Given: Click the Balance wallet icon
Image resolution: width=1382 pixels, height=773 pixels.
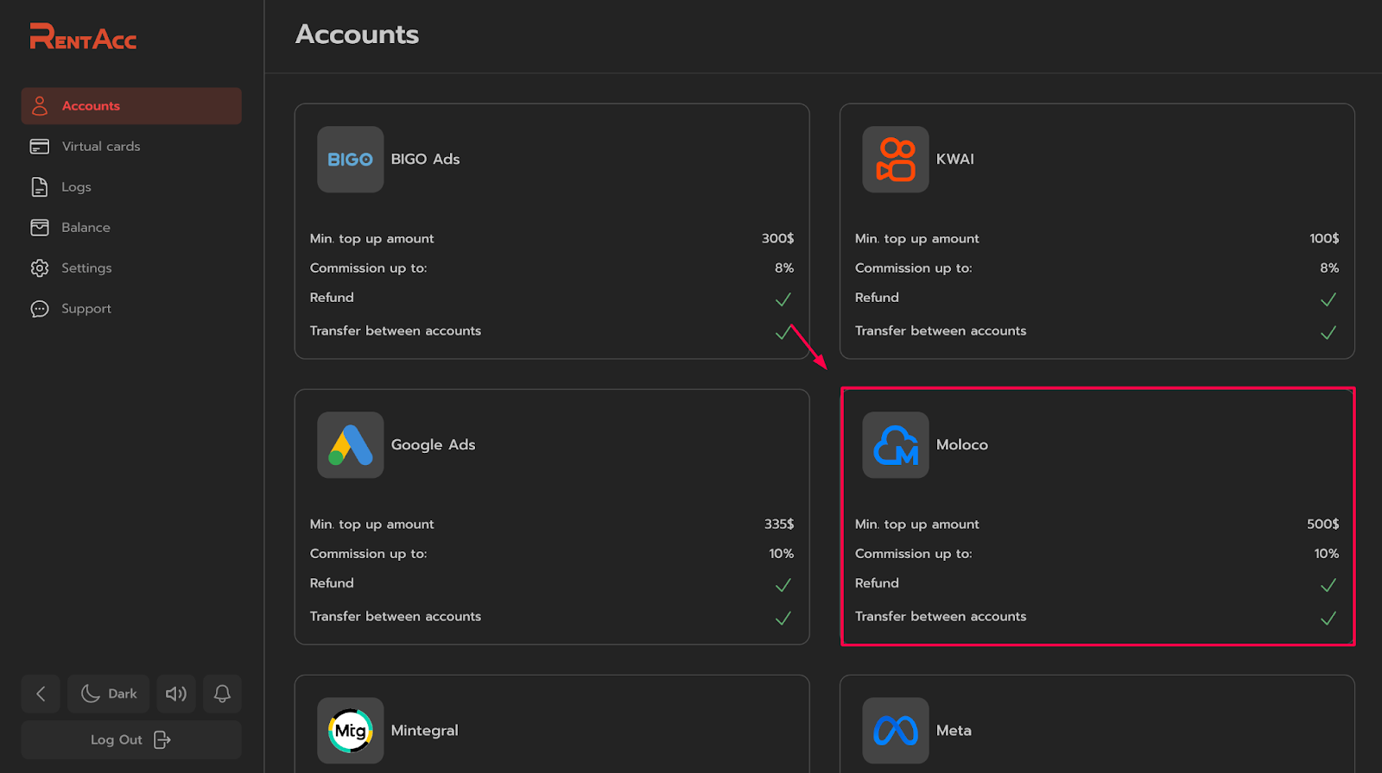Looking at the screenshot, I should 40,228.
